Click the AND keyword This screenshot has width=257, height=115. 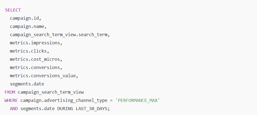[x=14, y=109]
